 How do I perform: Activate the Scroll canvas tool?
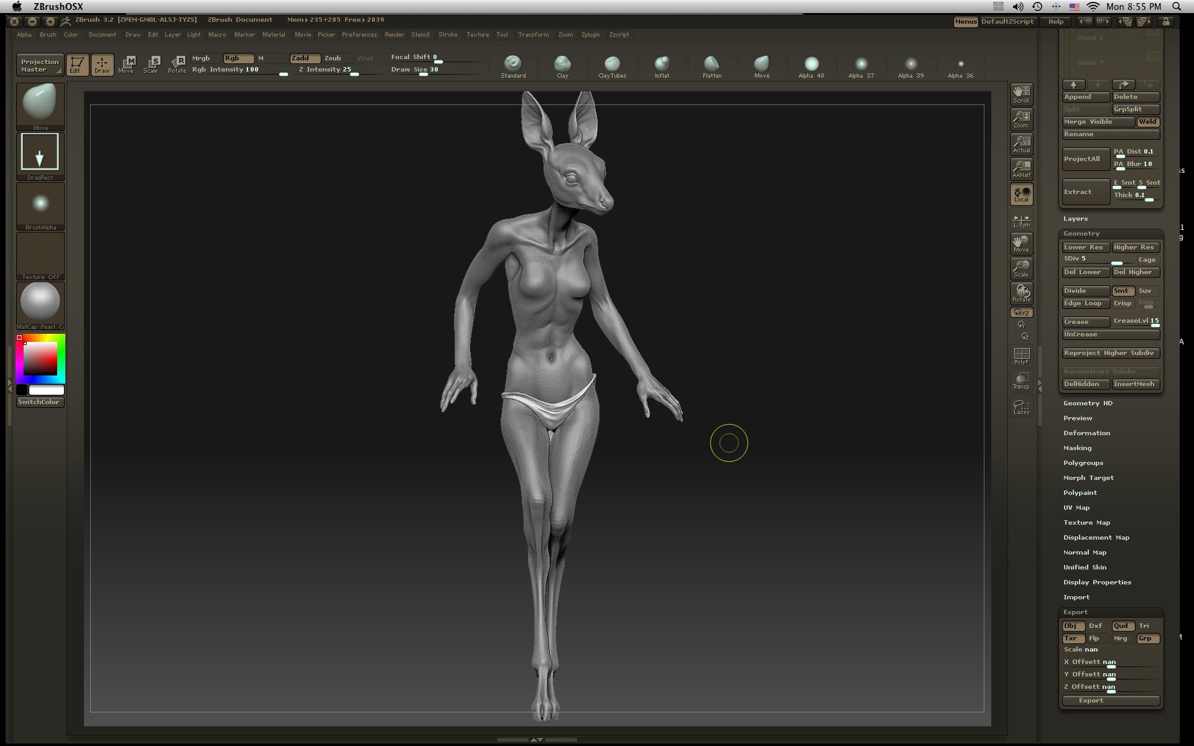pyautogui.click(x=1021, y=93)
